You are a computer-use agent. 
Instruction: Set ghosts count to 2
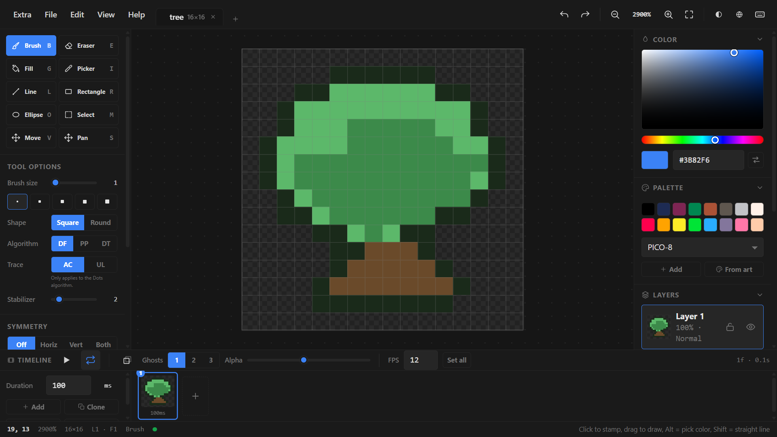click(x=194, y=360)
